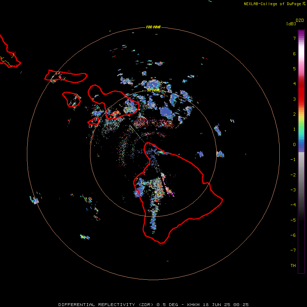Click the -1 value on the color scale
The height and width of the screenshot is (307, 307).
pos(293,160)
